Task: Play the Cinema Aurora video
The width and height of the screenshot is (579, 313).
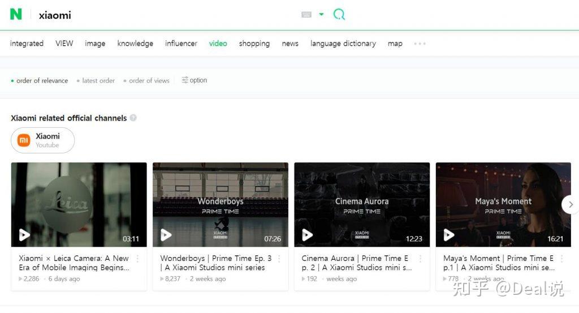Action: coord(308,235)
